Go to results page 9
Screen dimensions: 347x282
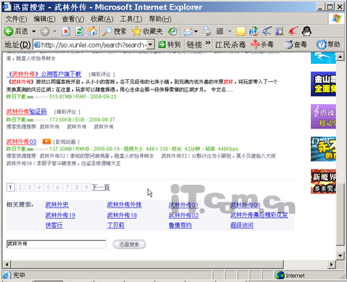pos(86,188)
